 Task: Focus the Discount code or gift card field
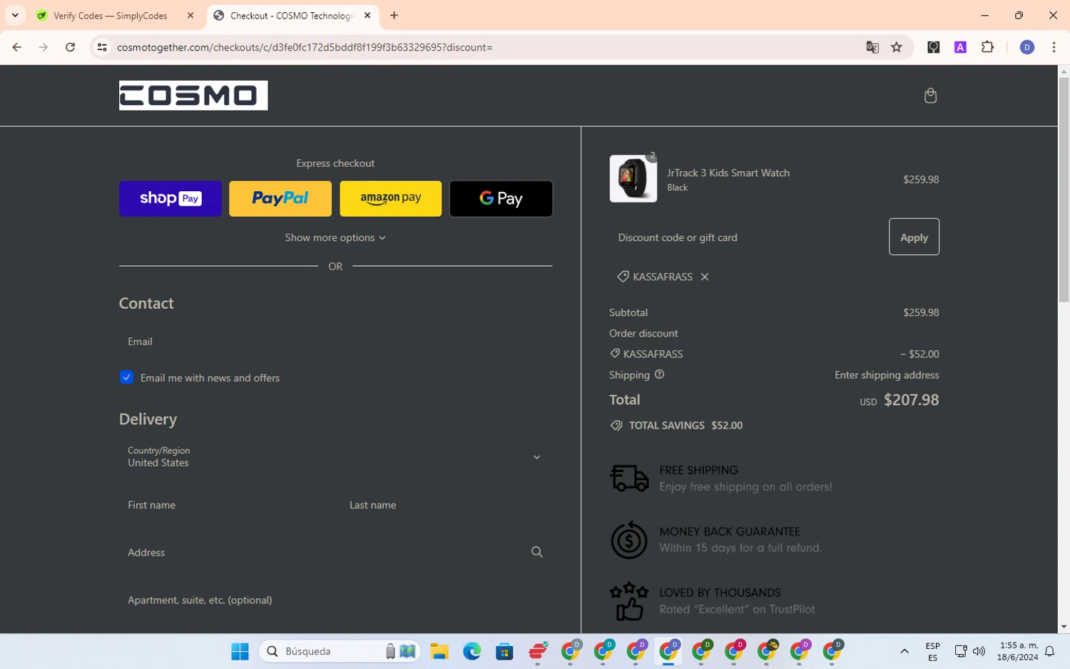coord(745,237)
